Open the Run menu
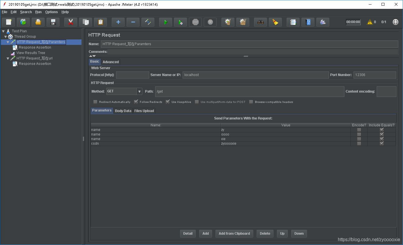The width and height of the screenshot is (403, 245). click(x=38, y=12)
